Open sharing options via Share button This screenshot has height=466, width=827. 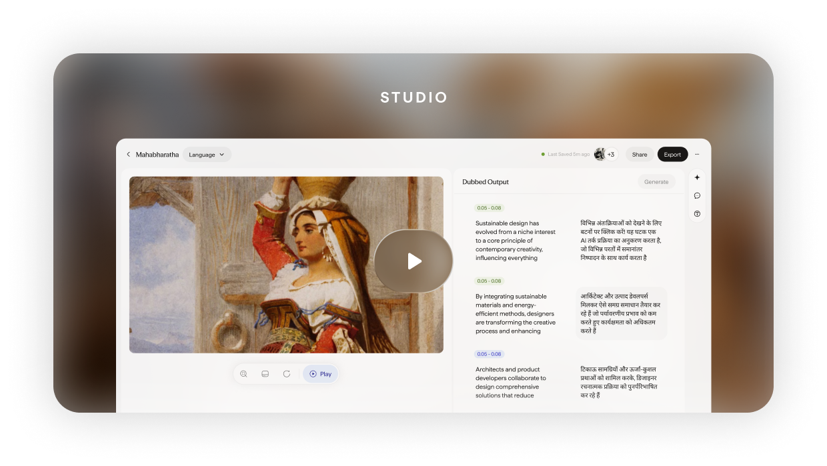tap(639, 154)
